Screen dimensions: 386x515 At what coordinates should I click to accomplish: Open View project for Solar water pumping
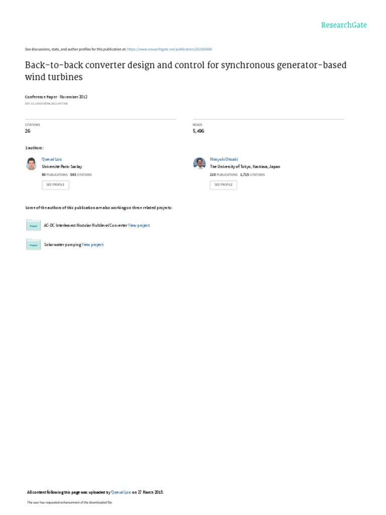click(x=92, y=245)
